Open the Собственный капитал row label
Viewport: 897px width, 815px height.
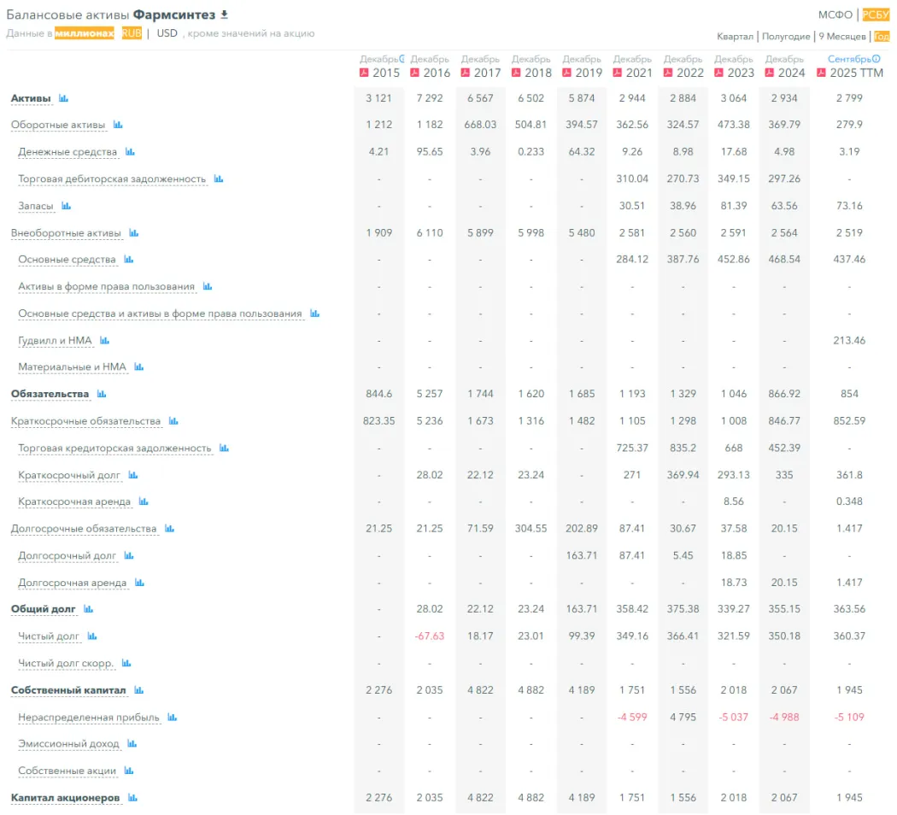[68, 690]
